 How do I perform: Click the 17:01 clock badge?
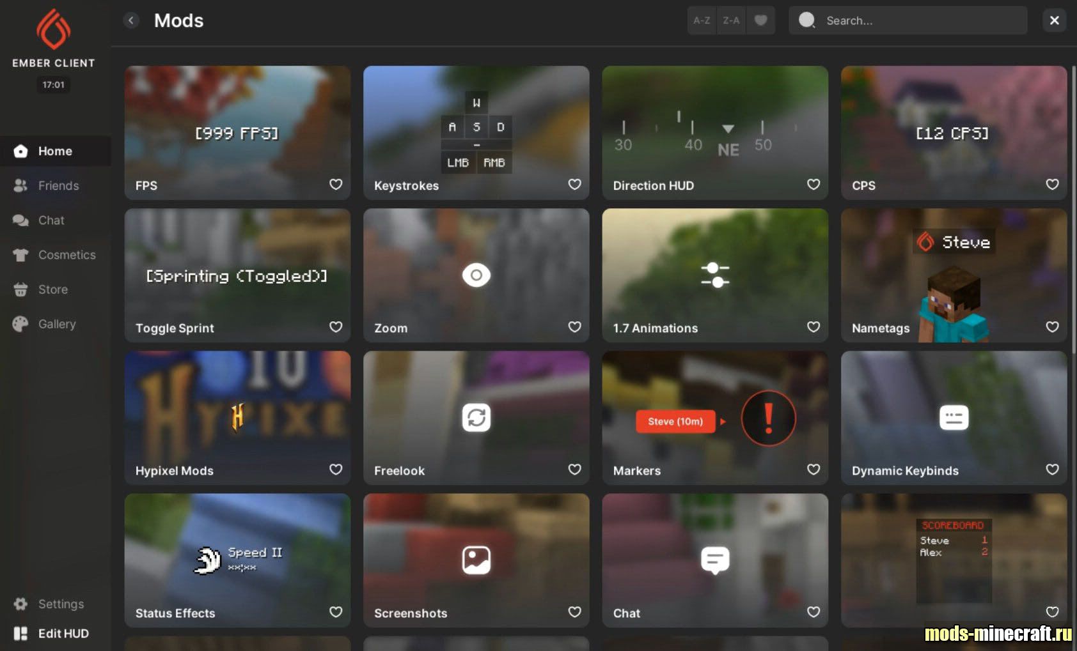point(54,84)
